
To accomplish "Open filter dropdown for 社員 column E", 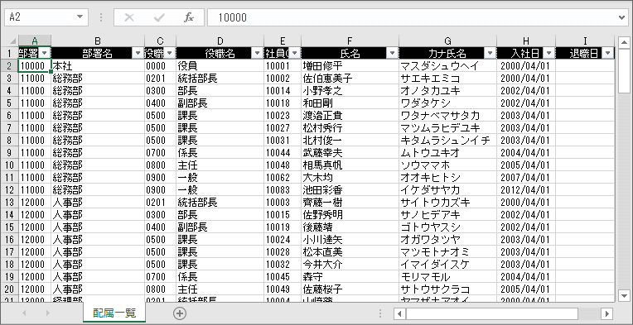I will click(295, 53).
